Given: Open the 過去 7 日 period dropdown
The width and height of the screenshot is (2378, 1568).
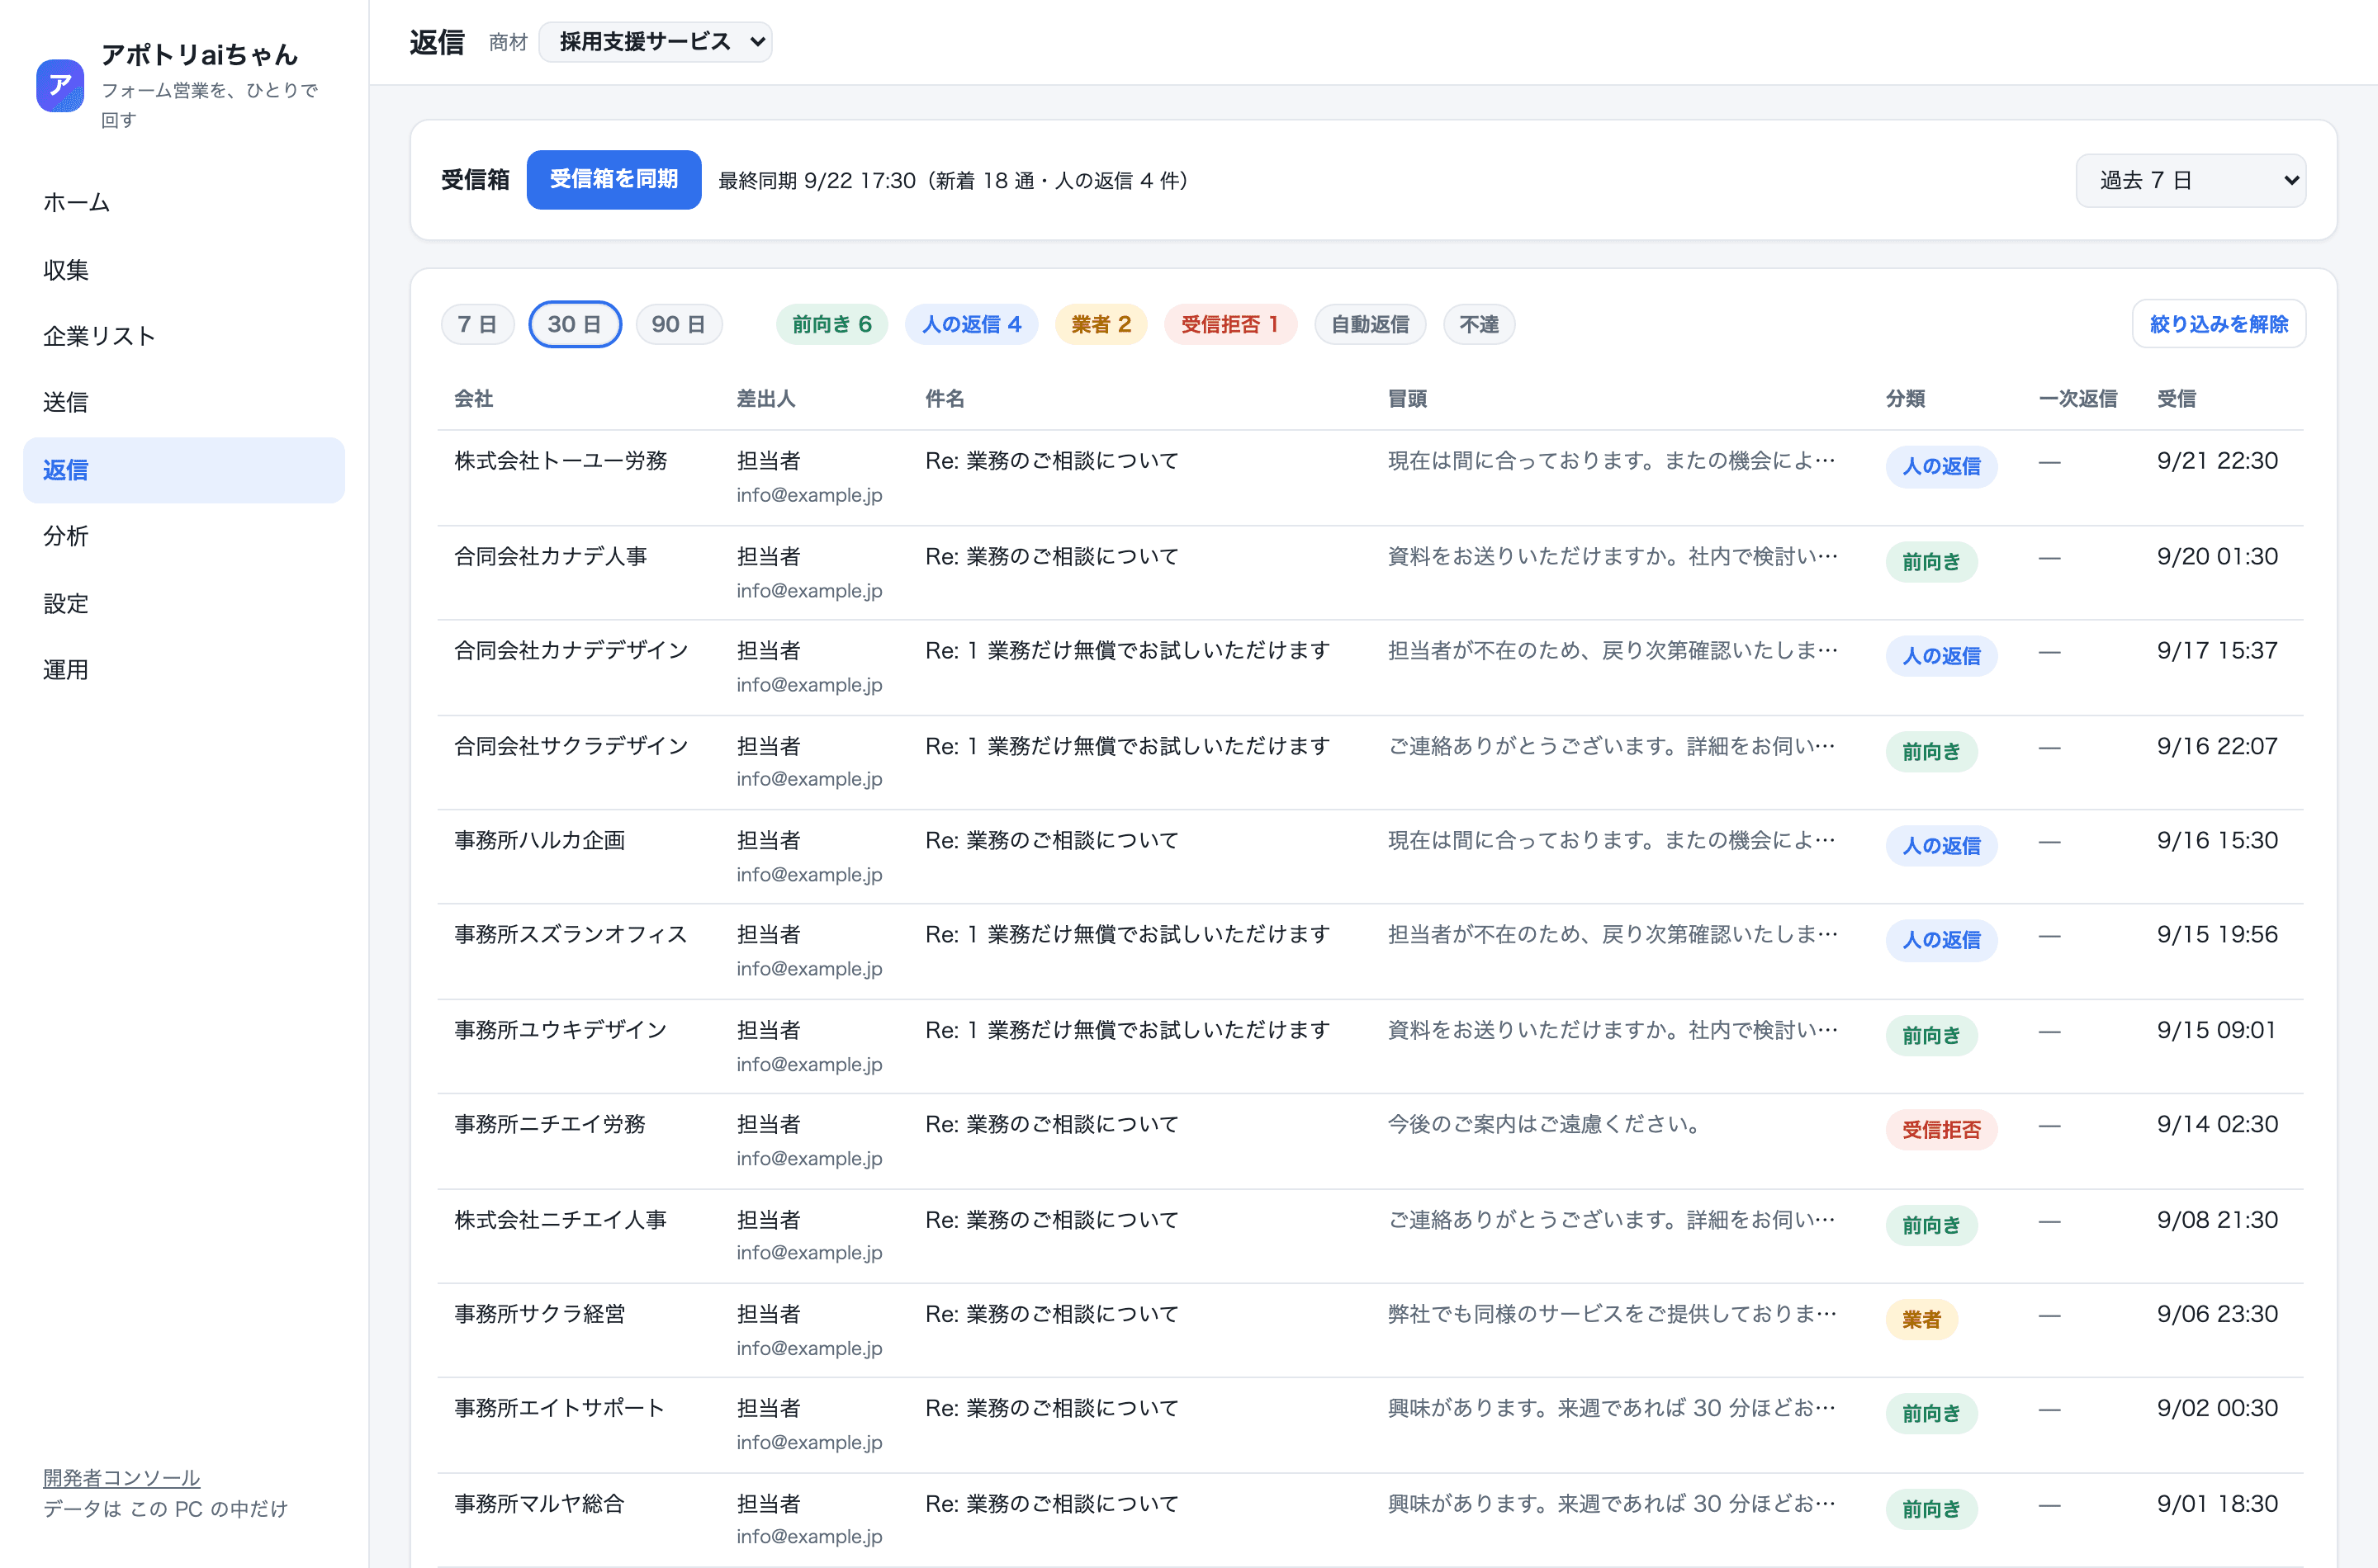Looking at the screenshot, I should coord(2191,180).
